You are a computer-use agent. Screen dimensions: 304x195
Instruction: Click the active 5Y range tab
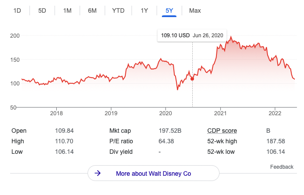[169, 11]
